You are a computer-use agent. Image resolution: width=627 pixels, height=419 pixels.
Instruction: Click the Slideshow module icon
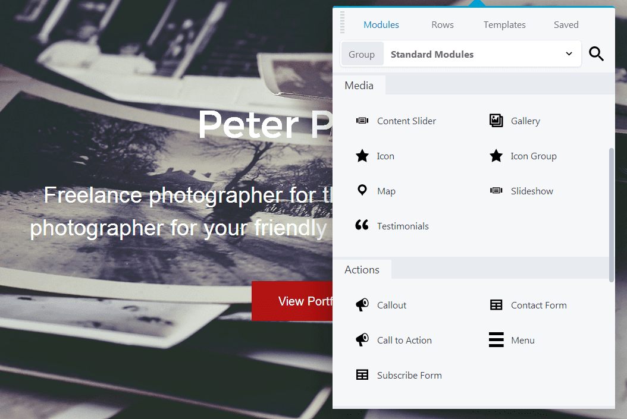pyautogui.click(x=496, y=191)
